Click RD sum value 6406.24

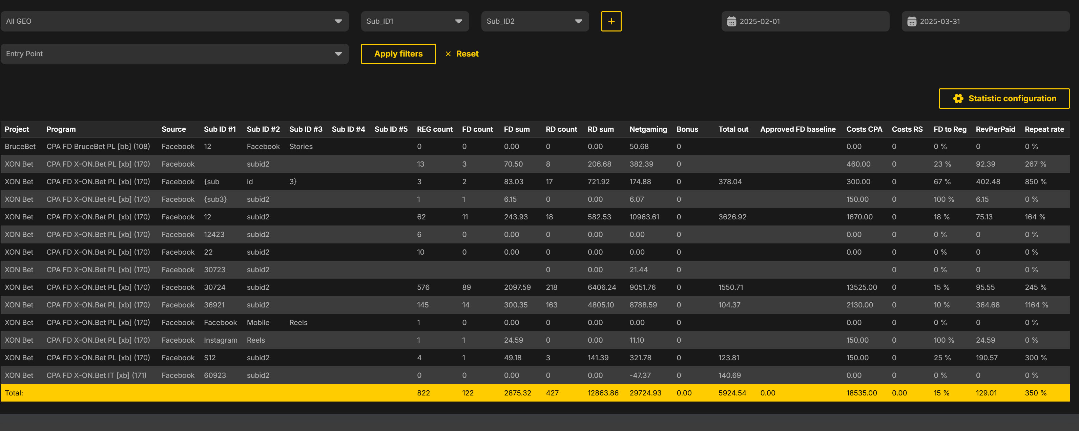(x=602, y=287)
